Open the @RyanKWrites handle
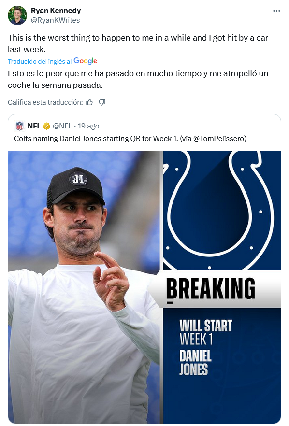The width and height of the screenshot is (289, 426). pos(55,20)
